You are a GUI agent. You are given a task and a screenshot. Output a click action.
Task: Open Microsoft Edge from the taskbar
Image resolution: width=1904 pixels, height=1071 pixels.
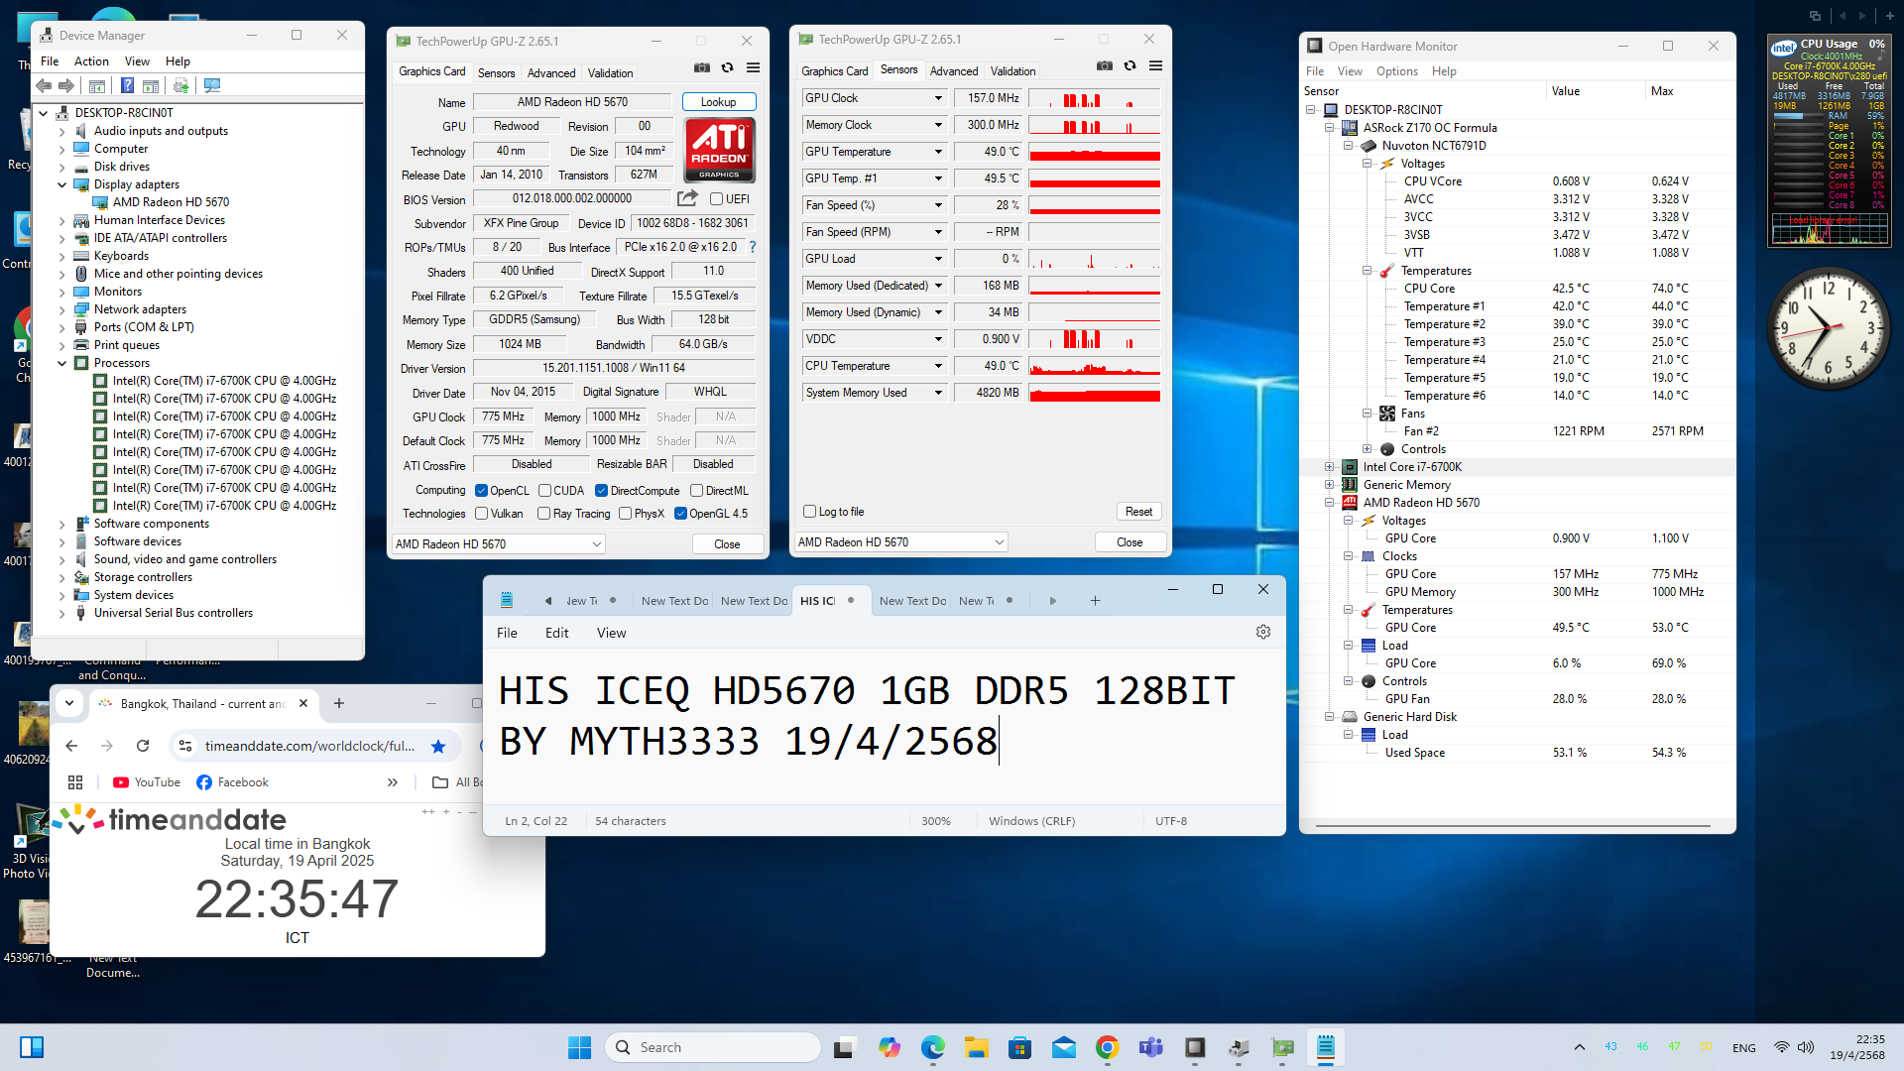pos(933,1047)
